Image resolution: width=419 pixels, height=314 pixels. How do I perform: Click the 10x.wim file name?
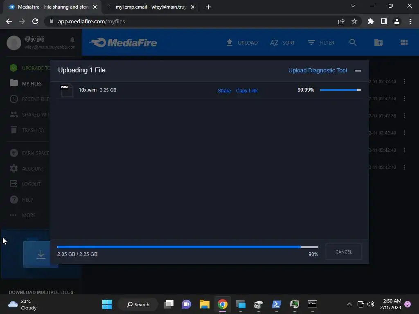pyautogui.click(x=88, y=90)
